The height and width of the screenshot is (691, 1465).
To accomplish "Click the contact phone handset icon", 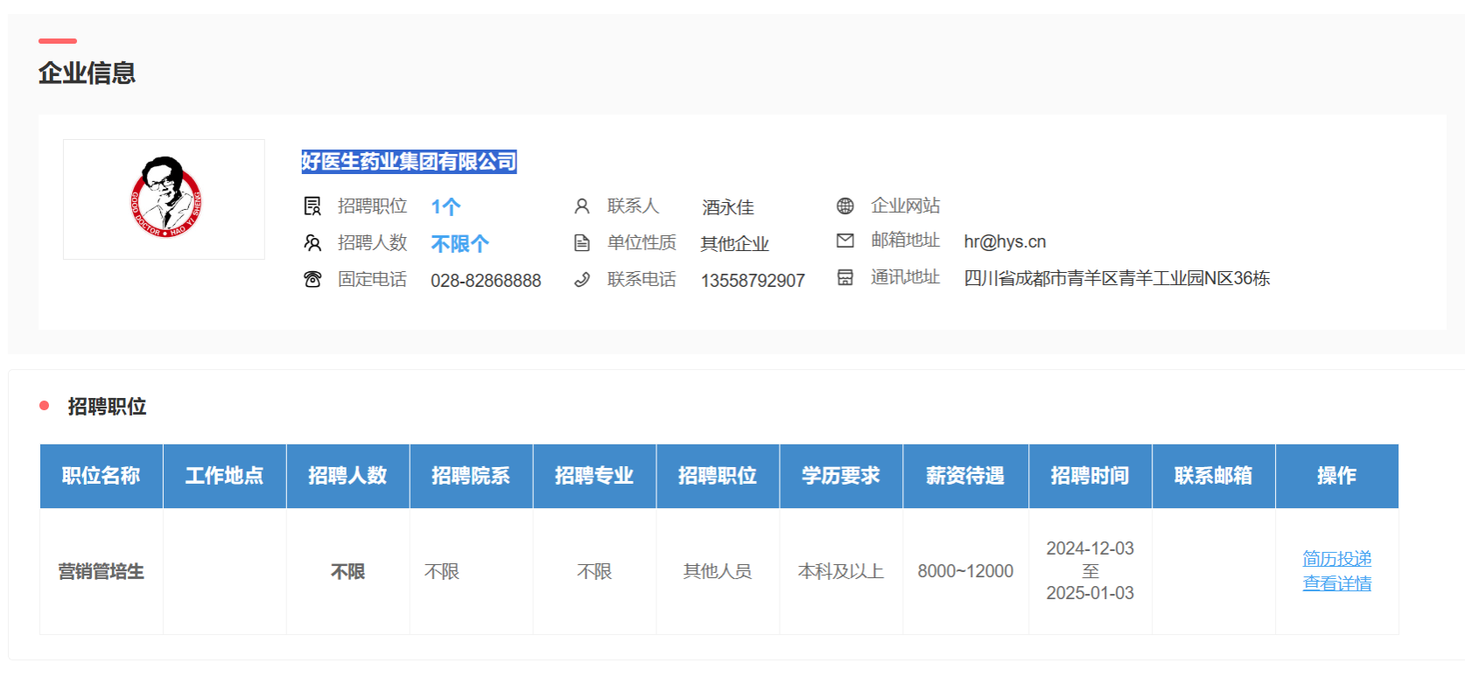I will [x=582, y=280].
